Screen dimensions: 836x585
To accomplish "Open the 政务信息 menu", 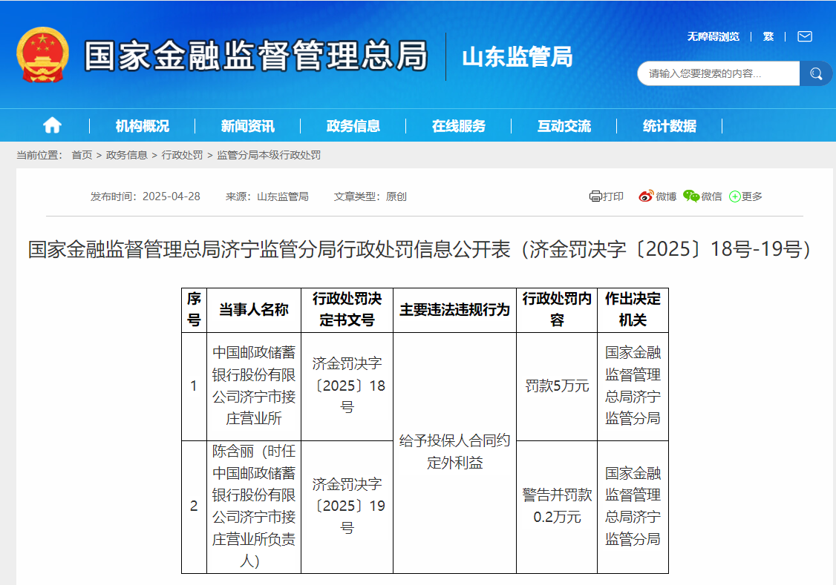I will coord(353,126).
